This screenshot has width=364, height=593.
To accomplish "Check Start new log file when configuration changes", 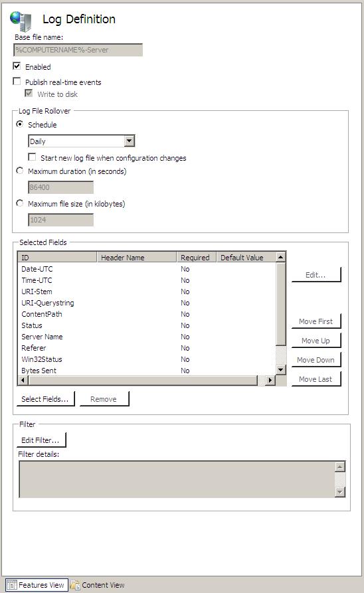I will point(32,157).
